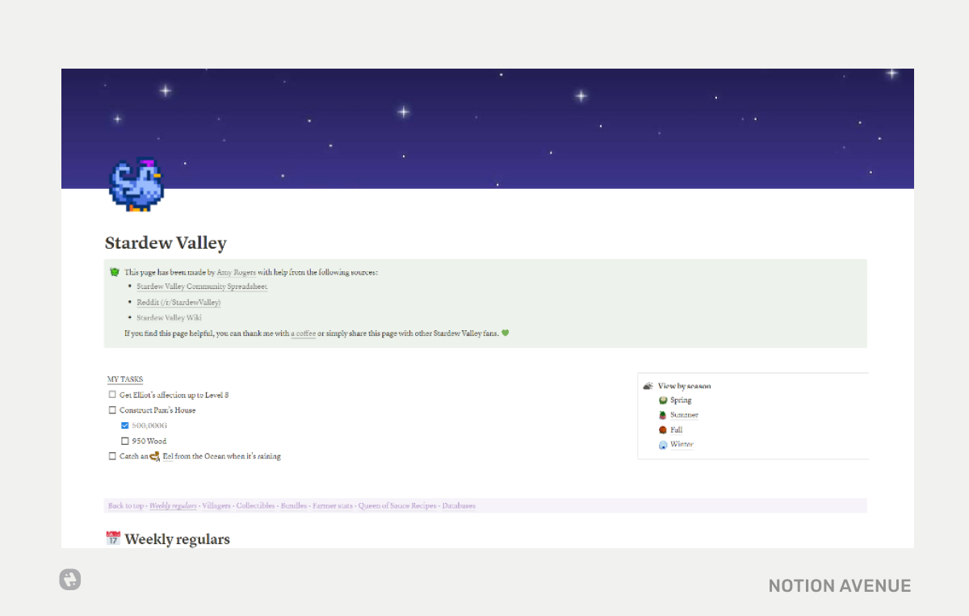Select Villagers in the navigation bar
The height and width of the screenshot is (616, 969).
coord(216,505)
